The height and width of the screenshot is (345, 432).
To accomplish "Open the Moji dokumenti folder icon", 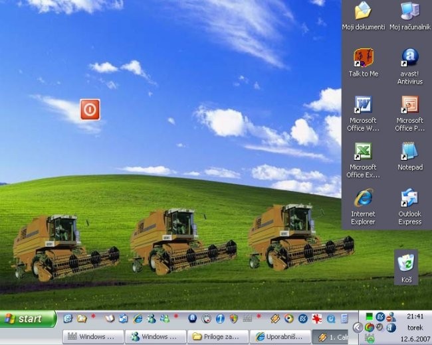I will [363, 11].
